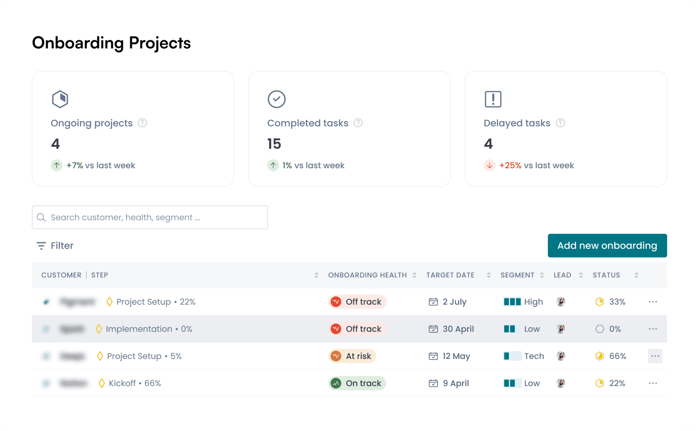
Task: Click the 33% status hexagon icon
Action: (600, 302)
